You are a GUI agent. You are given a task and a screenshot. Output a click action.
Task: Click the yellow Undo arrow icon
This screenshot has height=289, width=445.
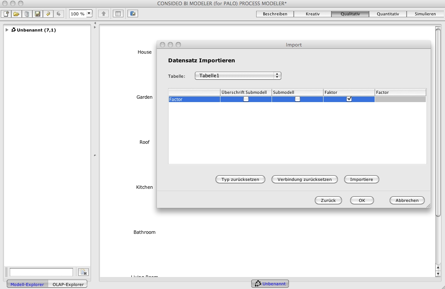click(x=48, y=14)
